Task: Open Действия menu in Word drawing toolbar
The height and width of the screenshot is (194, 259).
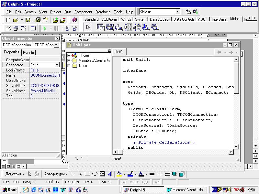Action: pos(15,174)
